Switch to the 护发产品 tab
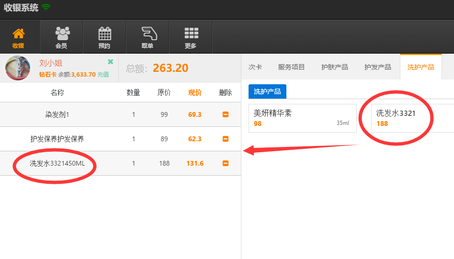The width and height of the screenshot is (454, 259). tap(377, 67)
